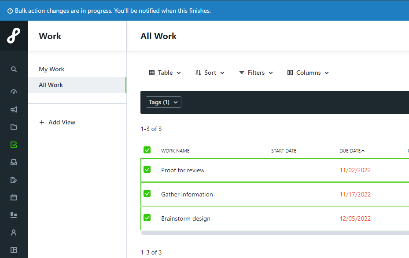Open the calendar icon in sidebar
This screenshot has width=409, height=258.
pyautogui.click(x=14, y=197)
